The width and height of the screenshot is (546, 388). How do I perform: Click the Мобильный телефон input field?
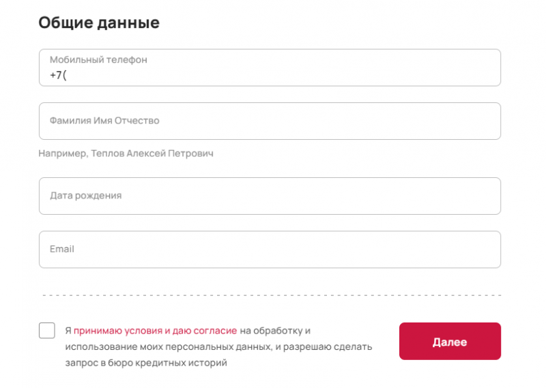[x=270, y=68]
